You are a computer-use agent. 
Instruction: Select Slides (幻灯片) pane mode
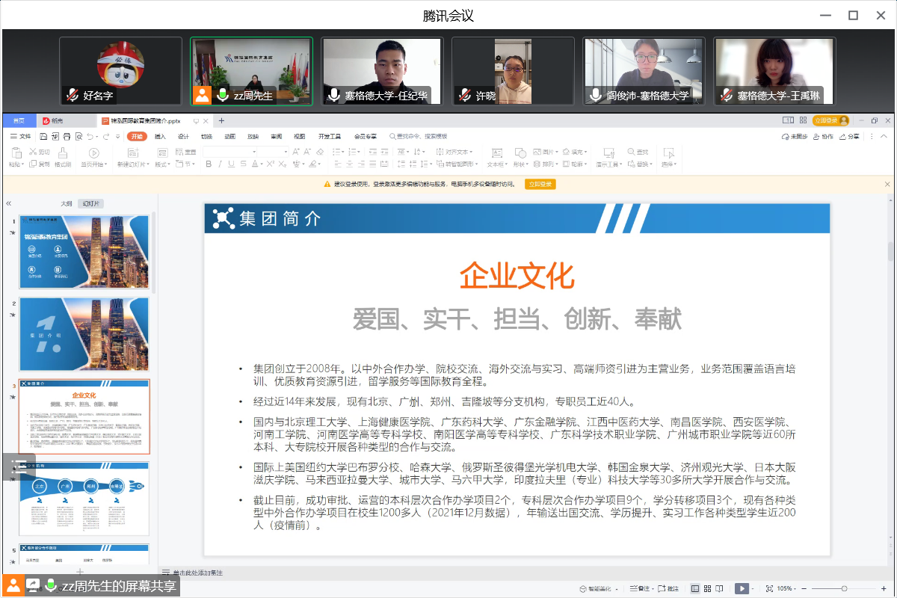pyautogui.click(x=91, y=203)
